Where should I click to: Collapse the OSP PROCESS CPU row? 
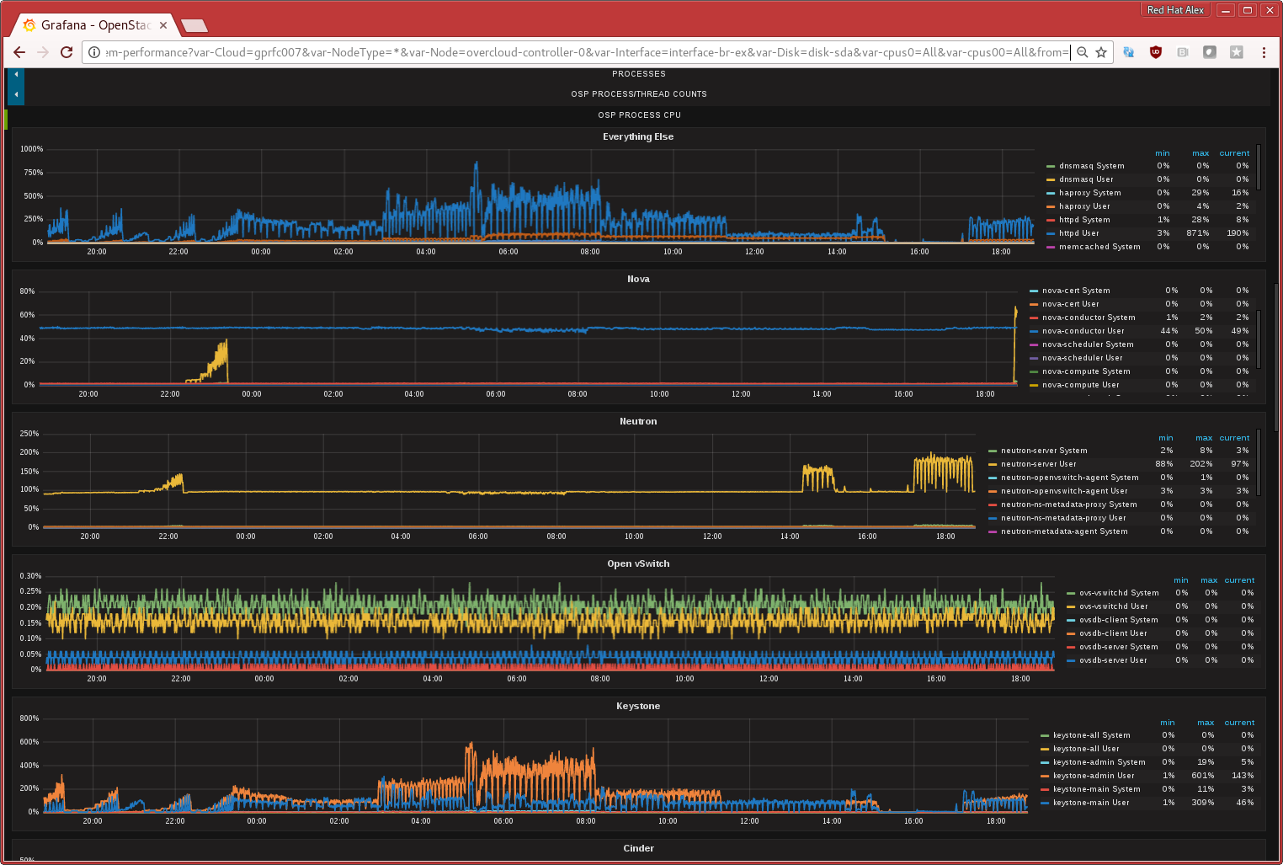click(639, 115)
